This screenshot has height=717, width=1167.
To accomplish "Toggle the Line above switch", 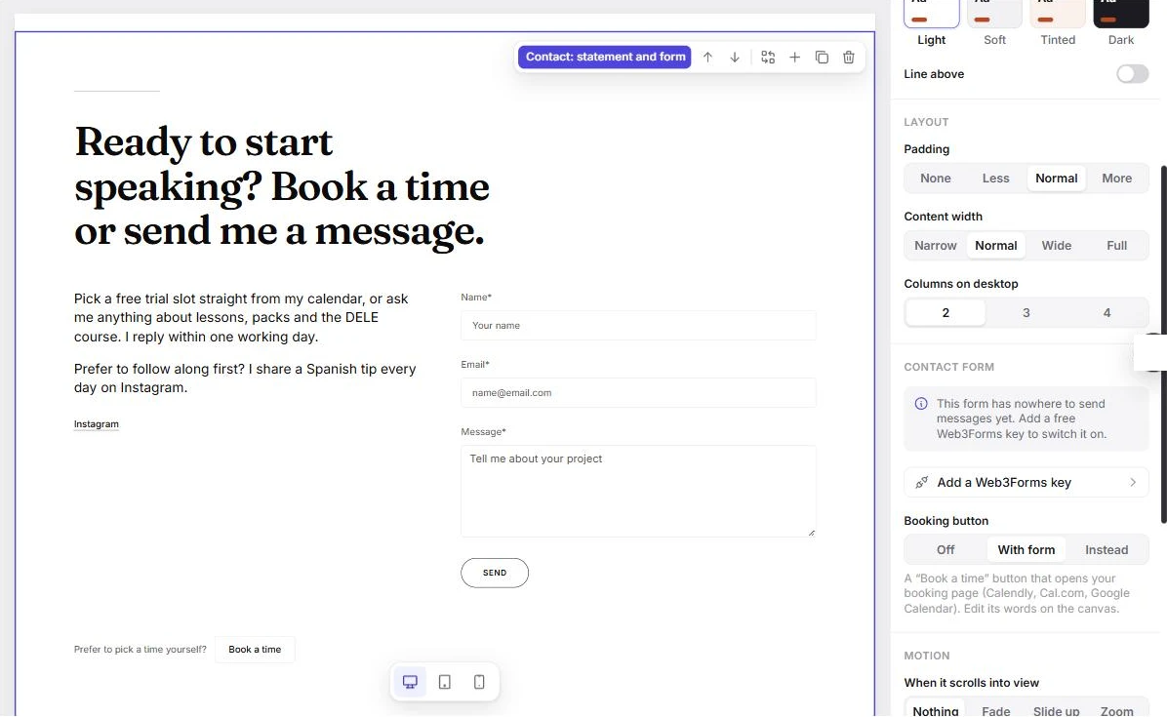I will click(x=1132, y=73).
